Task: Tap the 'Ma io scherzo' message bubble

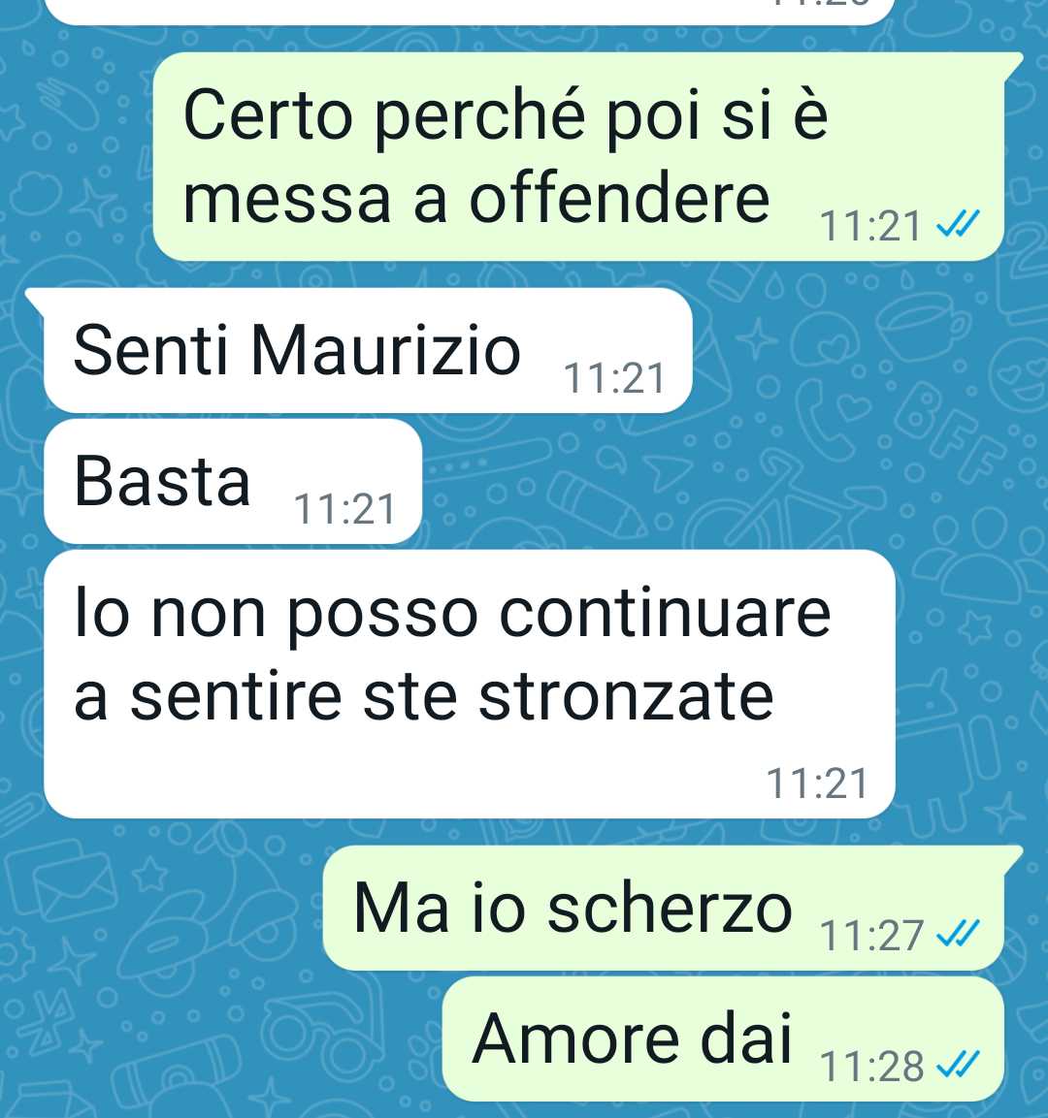Action: pyautogui.click(x=664, y=908)
